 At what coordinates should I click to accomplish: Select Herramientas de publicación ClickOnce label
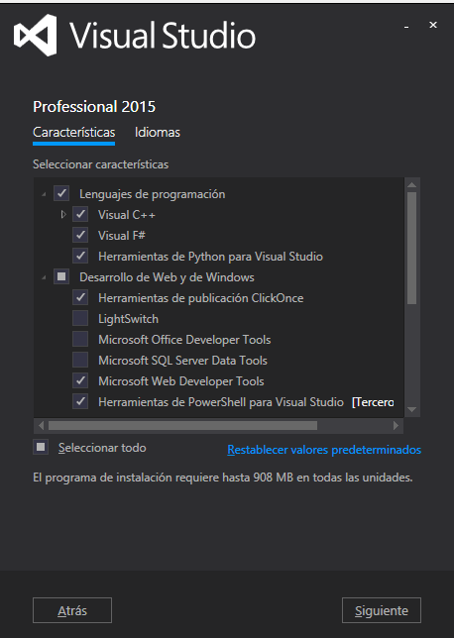[201, 298]
